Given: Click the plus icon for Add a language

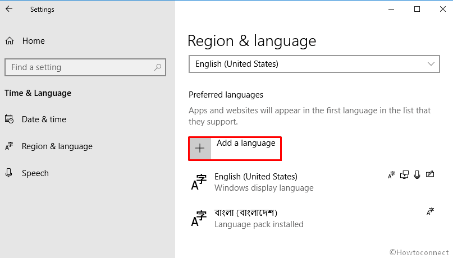Looking at the screenshot, I should click(200, 148).
